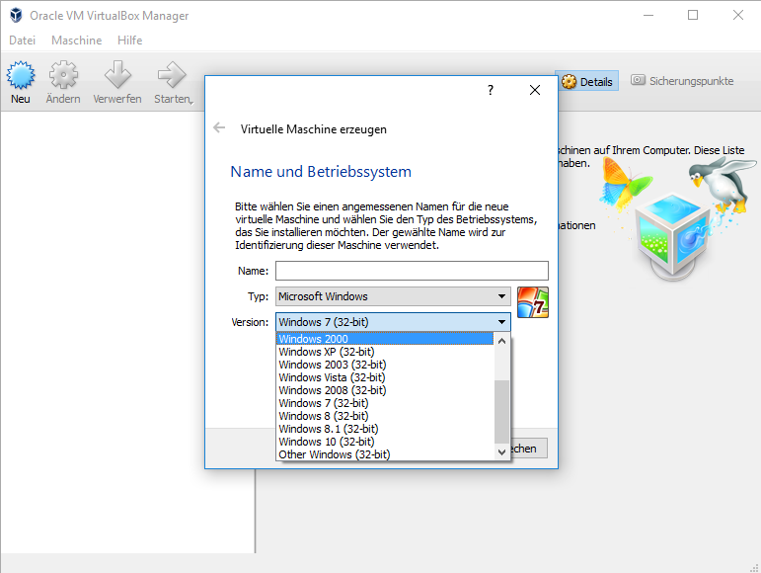Click the back arrow in the wizard dialog
761x573 pixels.
[219, 127]
